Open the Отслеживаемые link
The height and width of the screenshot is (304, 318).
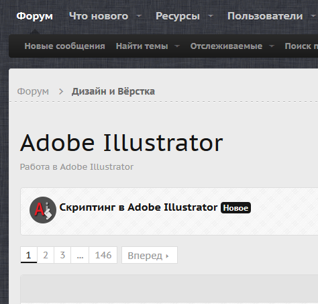pos(226,46)
